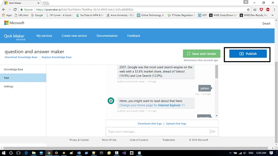278x156 pixels.
Task: Click Download chat logs link
Action: (x=150, y=124)
